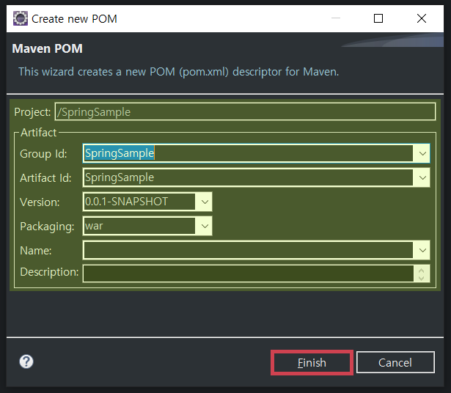Screen dimensions: 451x393
Task: Maximize the Create new POM window
Action: tap(378, 18)
